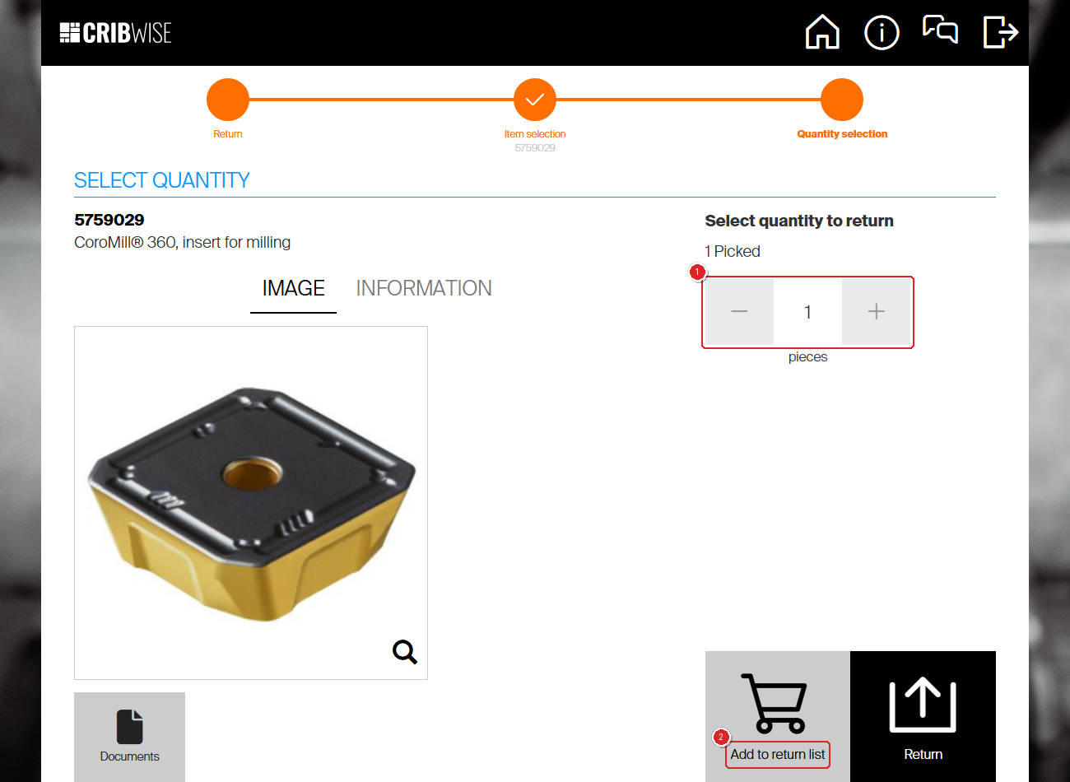Open the home icon in header
The image size is (1070, 782).
pos(822,32)
